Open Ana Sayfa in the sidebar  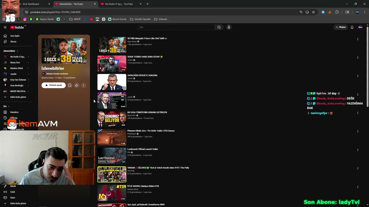point(15,36)
